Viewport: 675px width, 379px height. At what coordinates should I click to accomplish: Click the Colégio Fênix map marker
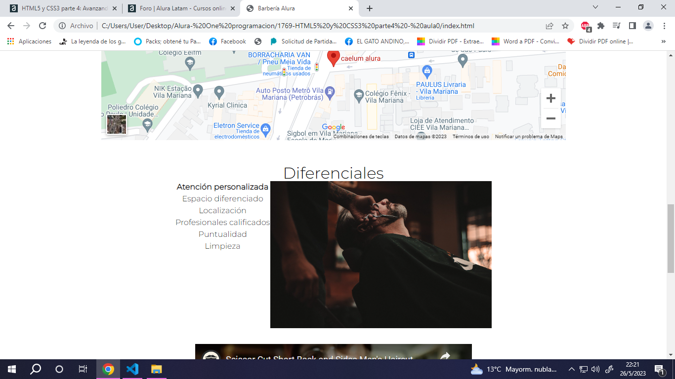[359, 94]
